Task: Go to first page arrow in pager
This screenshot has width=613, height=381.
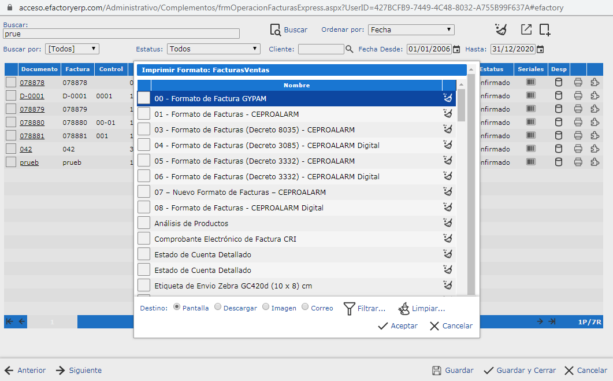Action: click(x=10, y=321)
